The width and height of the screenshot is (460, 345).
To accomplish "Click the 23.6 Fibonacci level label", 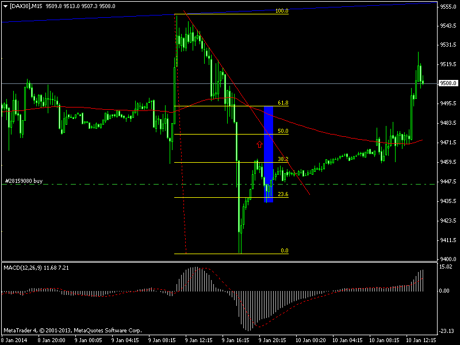I will (282, 194).
